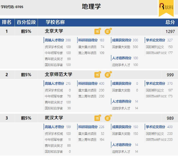Click 人才培养得分 in 武汉大学 section
The image size is (178, 156).
click(x=122, y=145)
